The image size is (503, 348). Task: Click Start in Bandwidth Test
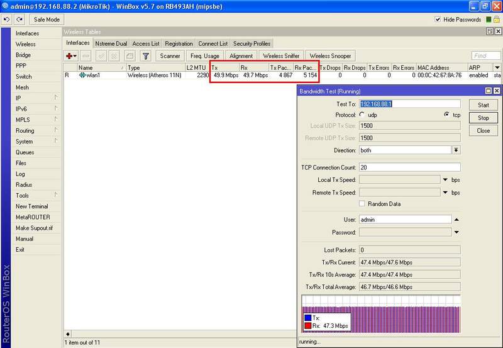tap(483, 105)
